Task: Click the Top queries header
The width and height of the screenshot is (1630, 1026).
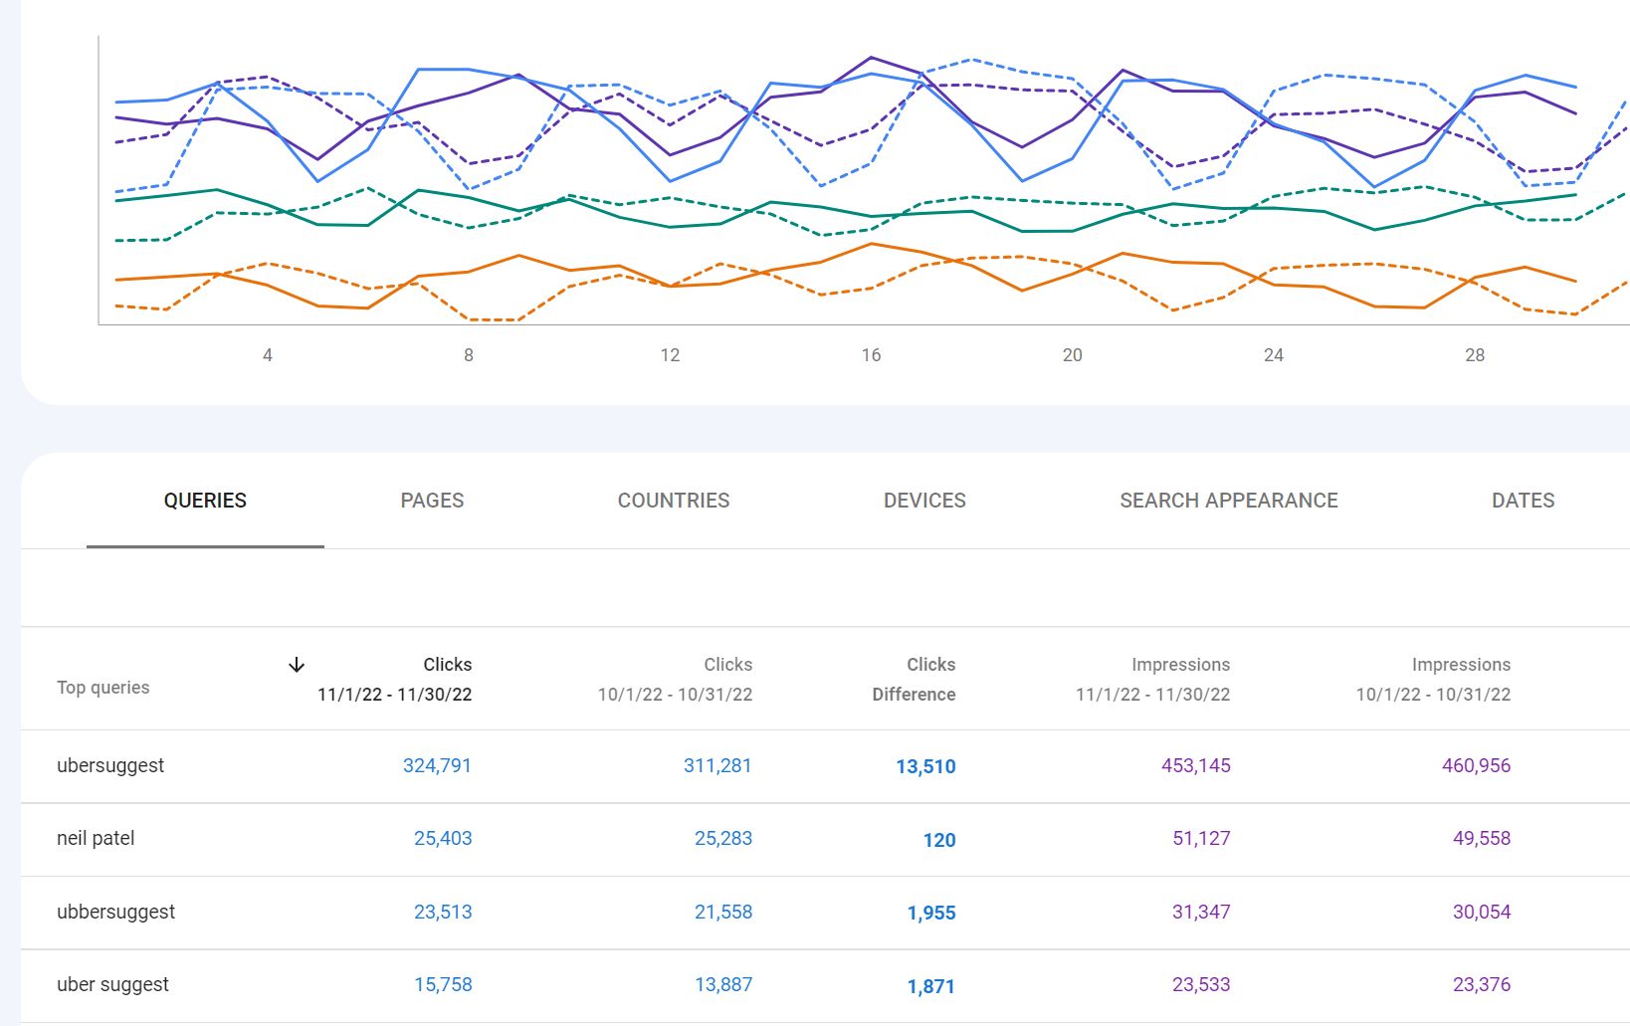Action: [x=103, y=687]
